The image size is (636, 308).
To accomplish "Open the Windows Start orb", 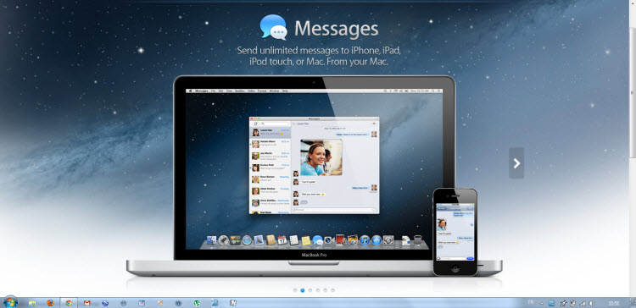I will coord(10,302).
